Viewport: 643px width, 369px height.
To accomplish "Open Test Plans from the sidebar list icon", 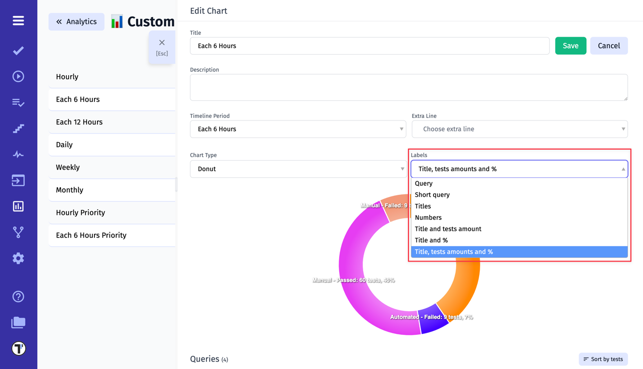I will click(x=18, y=102).
